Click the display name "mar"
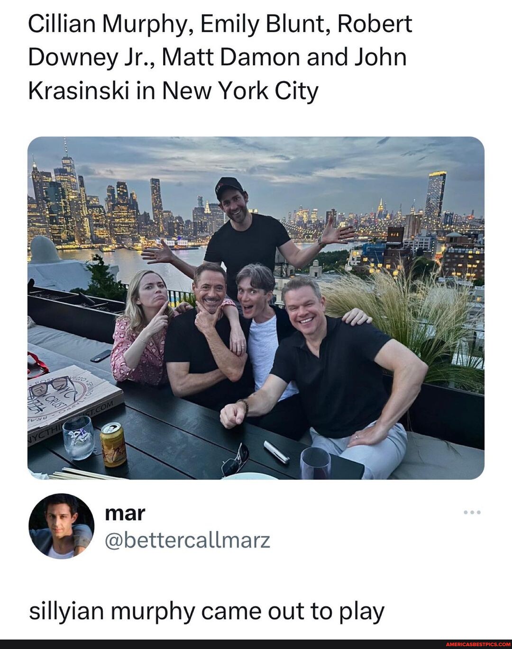The image size is (512, 649). click(125, 512)
